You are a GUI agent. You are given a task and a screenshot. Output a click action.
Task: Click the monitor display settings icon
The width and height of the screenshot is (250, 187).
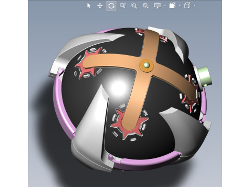point(157,6)
